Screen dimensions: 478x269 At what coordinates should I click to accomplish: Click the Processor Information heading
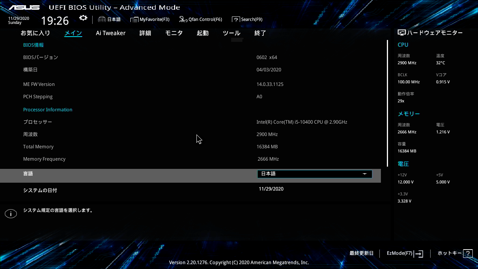click(48, 110)
